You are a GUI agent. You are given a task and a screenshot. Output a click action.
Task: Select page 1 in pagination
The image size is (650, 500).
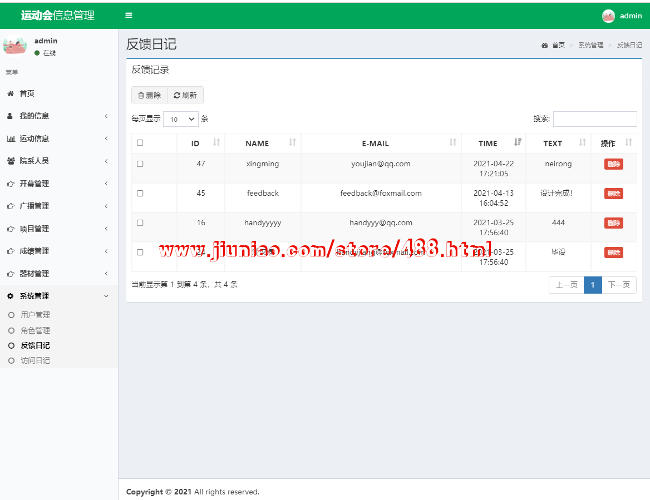coord(593,285)
